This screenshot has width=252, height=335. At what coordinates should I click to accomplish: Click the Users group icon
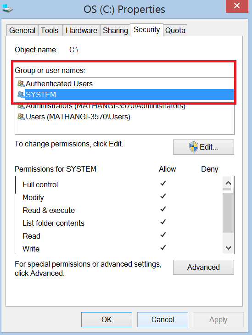(21, 117)
